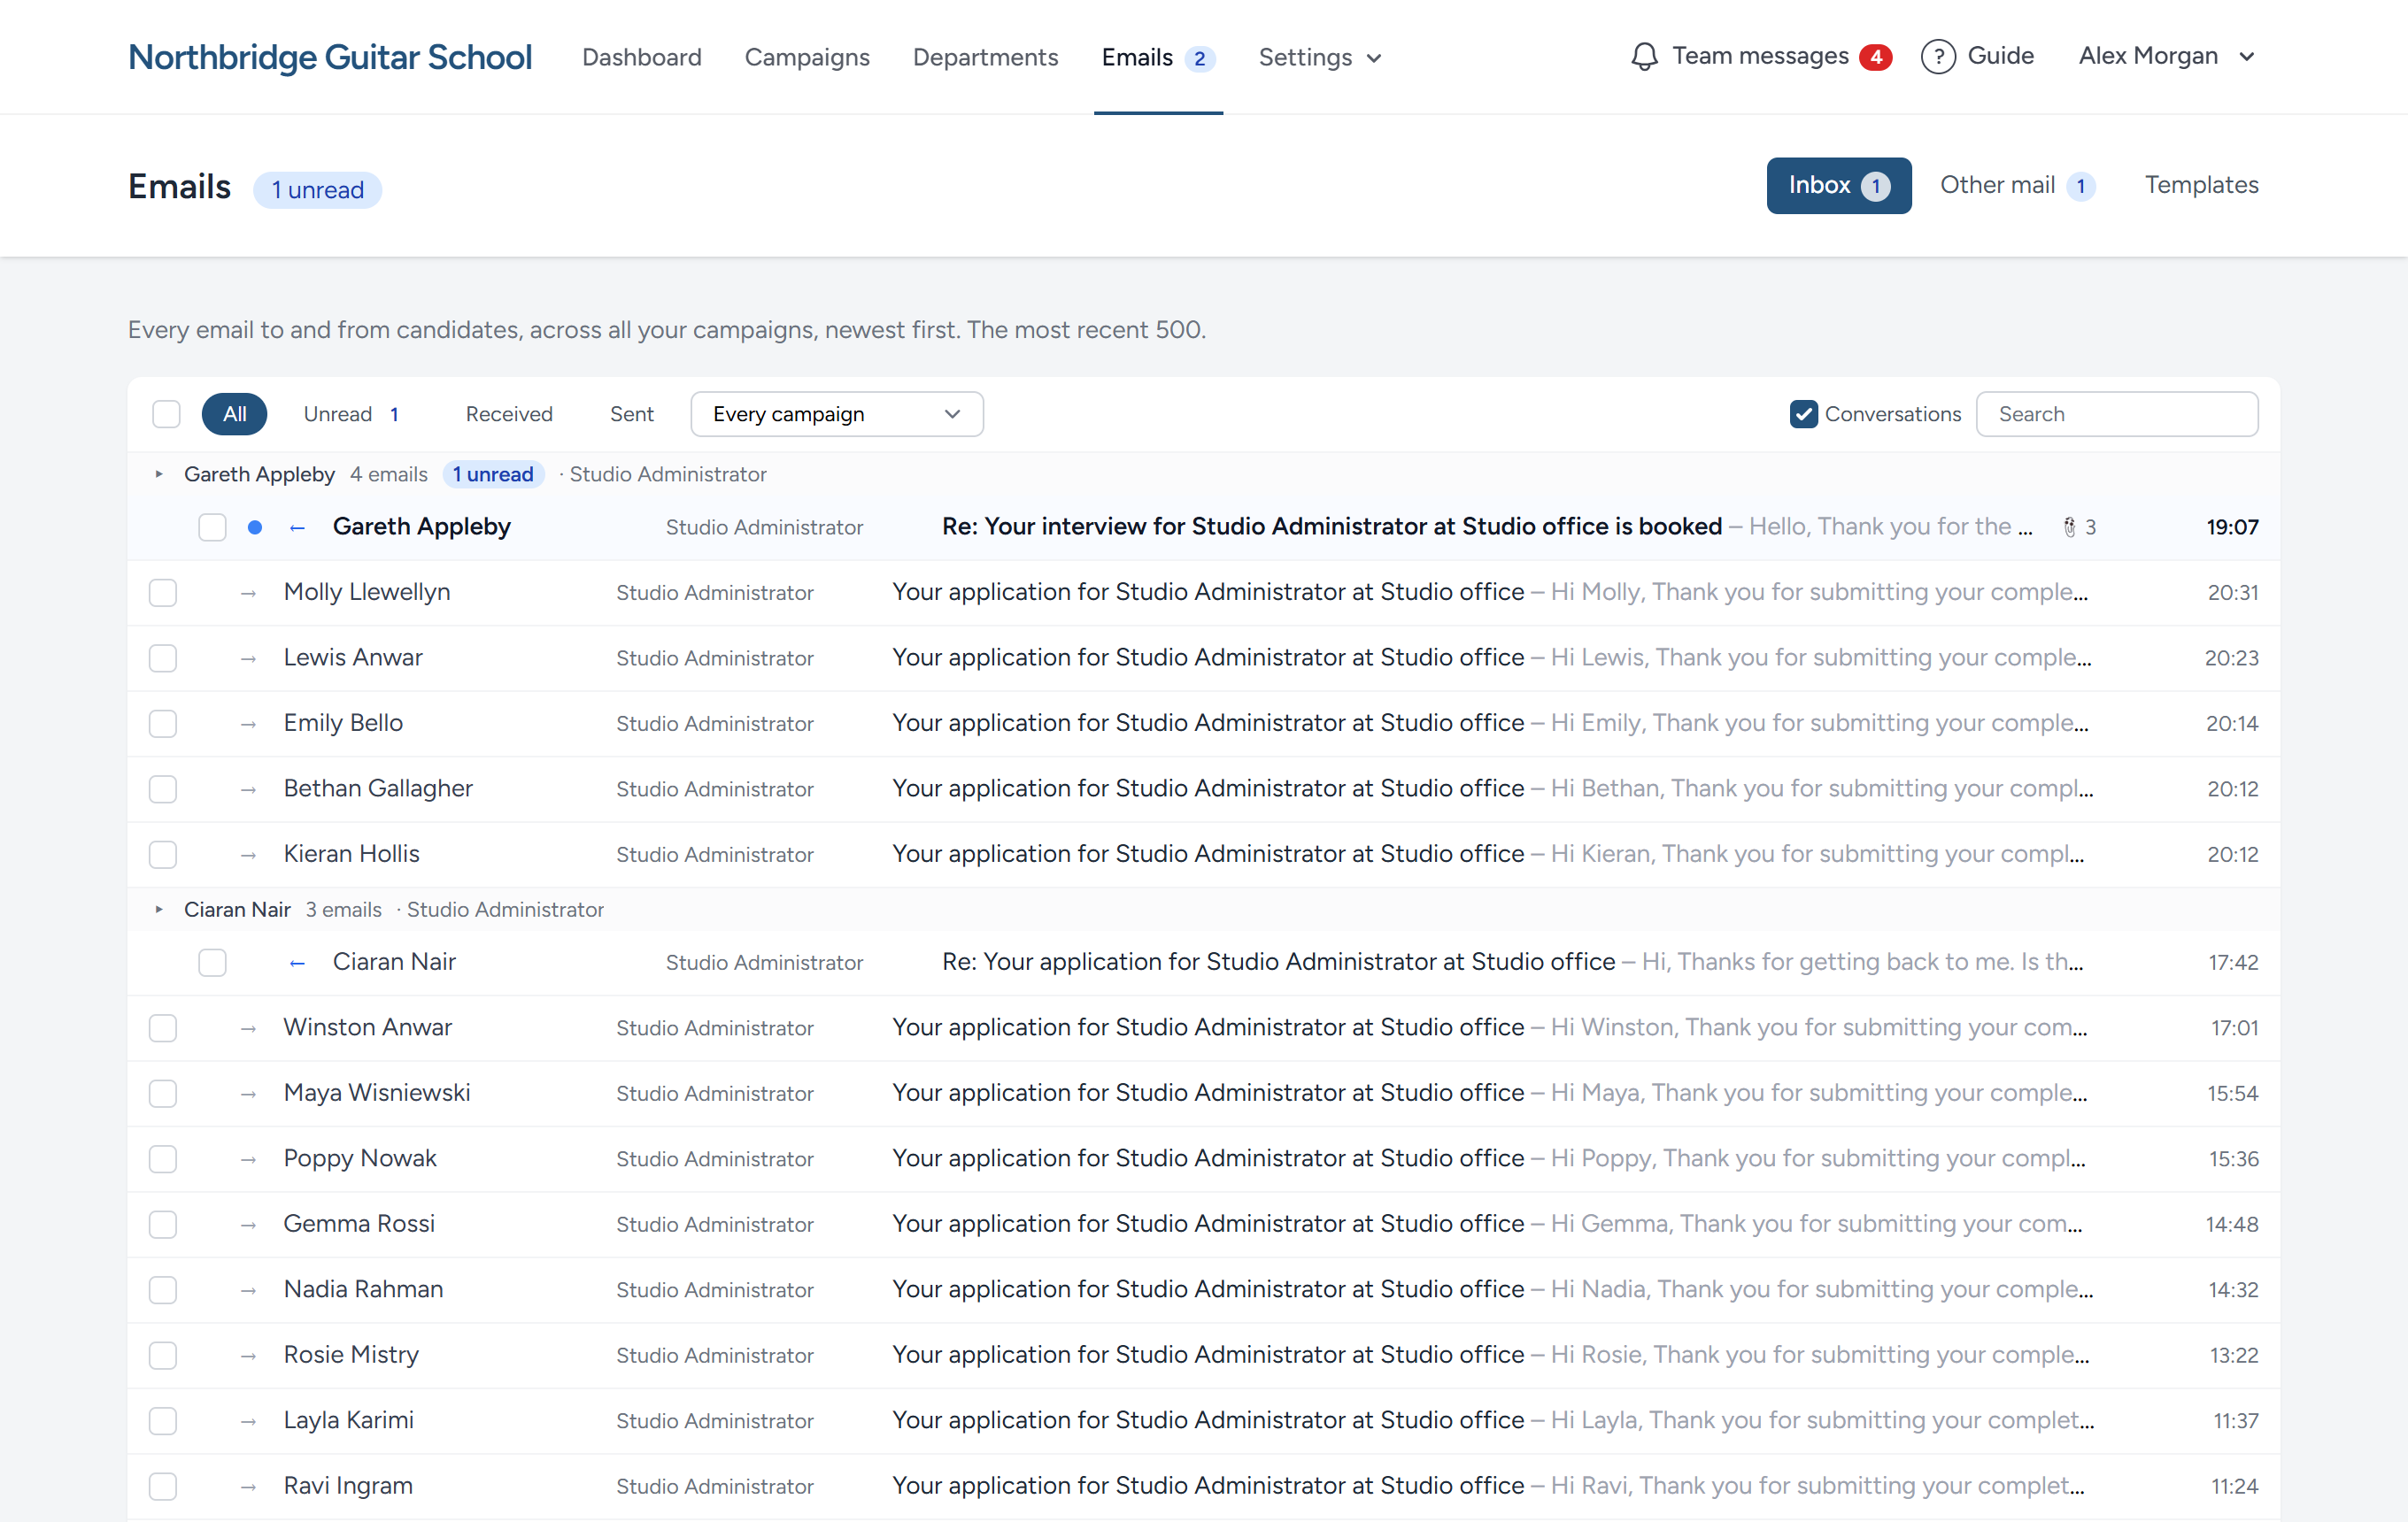Click the red Team messages count badge
Viewport: 2408px width, 1522px height.
tap(1875, 57)
